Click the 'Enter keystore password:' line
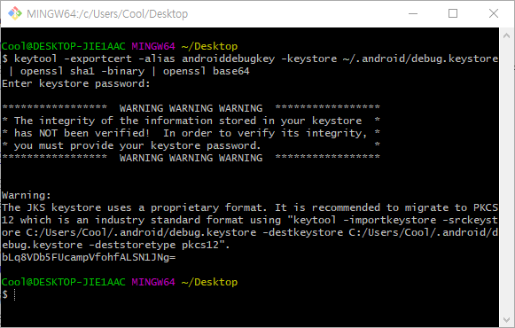515x328 pixels. 76,83
